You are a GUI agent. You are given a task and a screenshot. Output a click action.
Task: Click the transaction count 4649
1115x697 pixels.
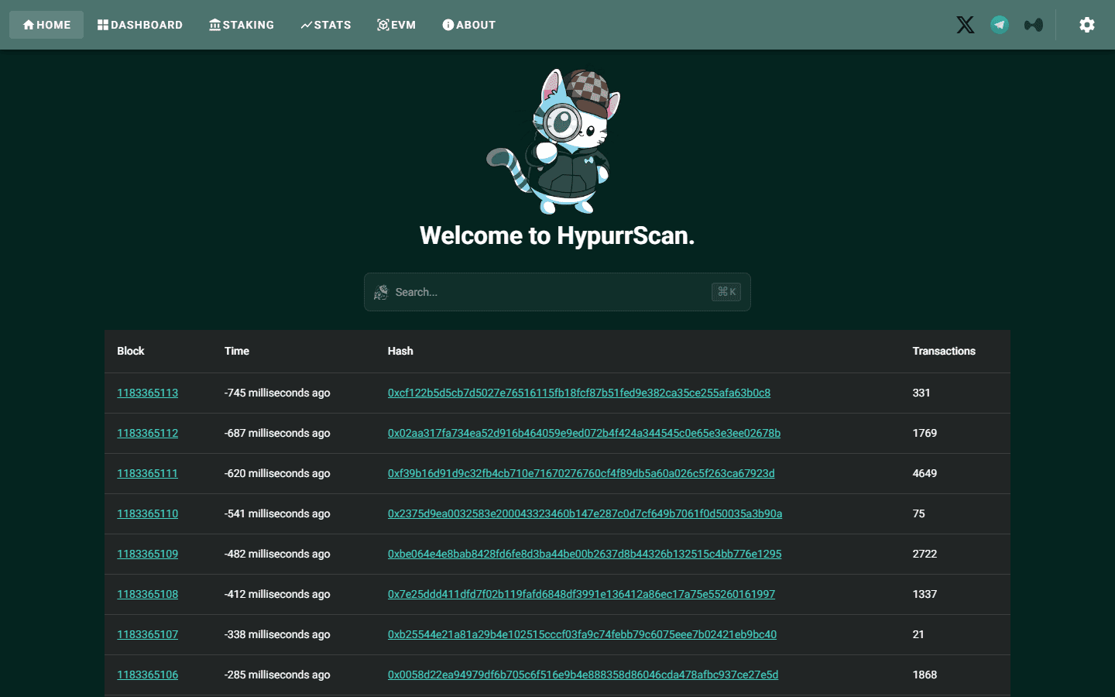pos(925,473)
